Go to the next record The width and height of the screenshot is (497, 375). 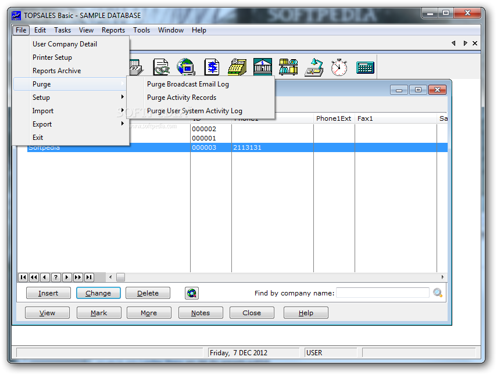tap(67, 277)
